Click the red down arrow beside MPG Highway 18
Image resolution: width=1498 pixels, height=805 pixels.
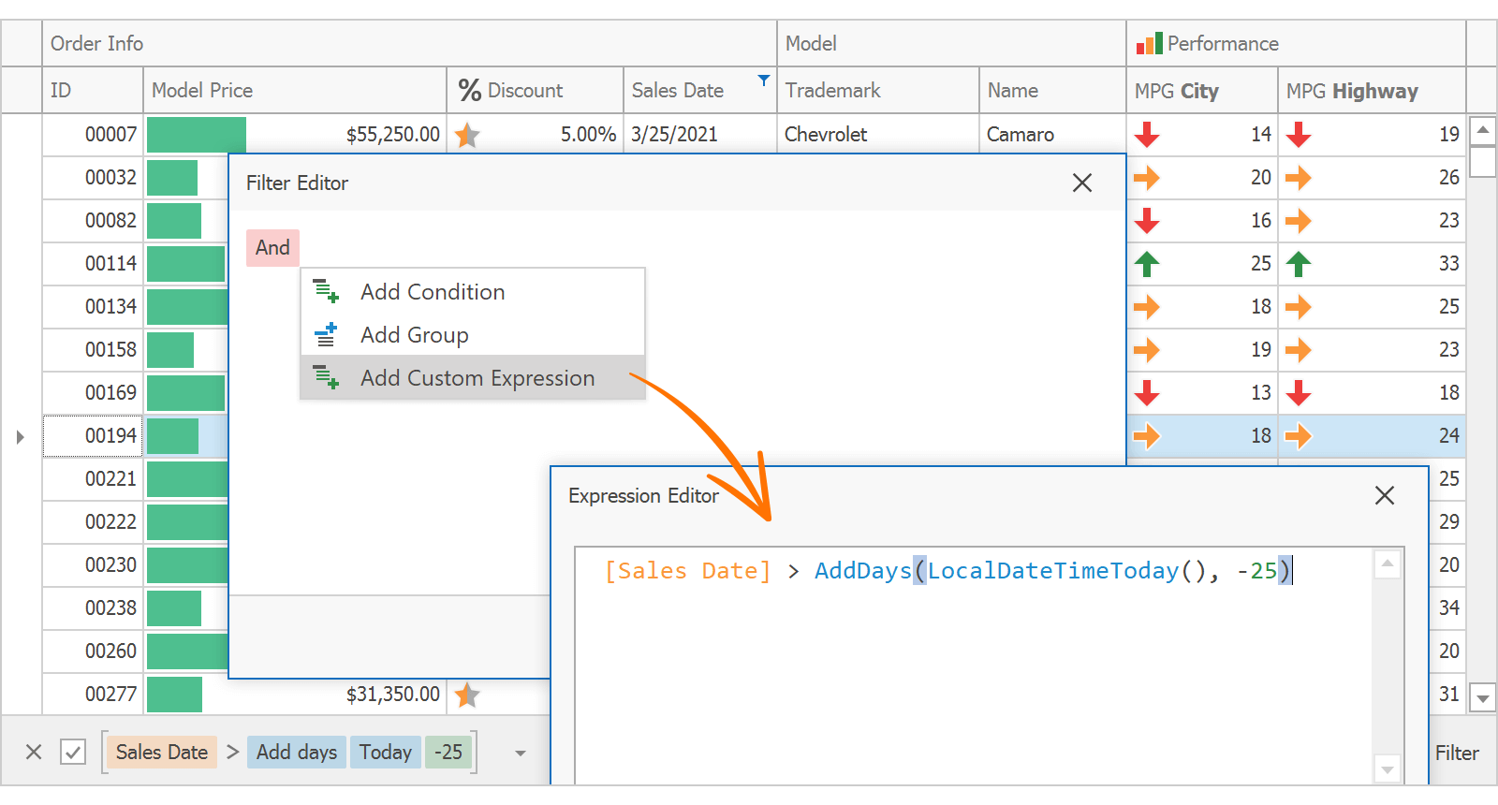point(1299,393)
